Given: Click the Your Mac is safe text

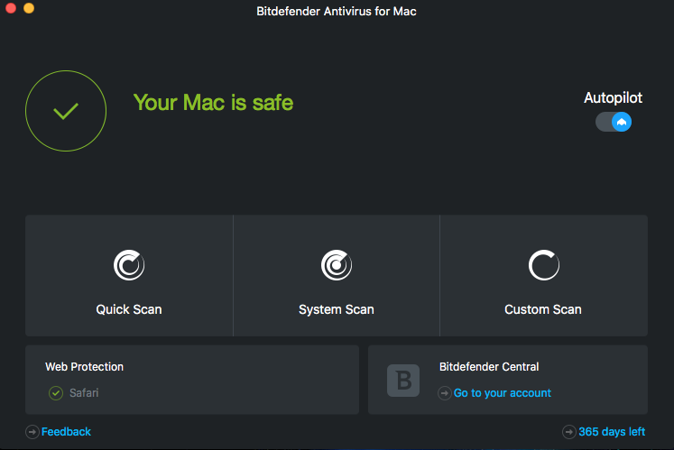Looking at the screenshot, I should pos(213,103).
